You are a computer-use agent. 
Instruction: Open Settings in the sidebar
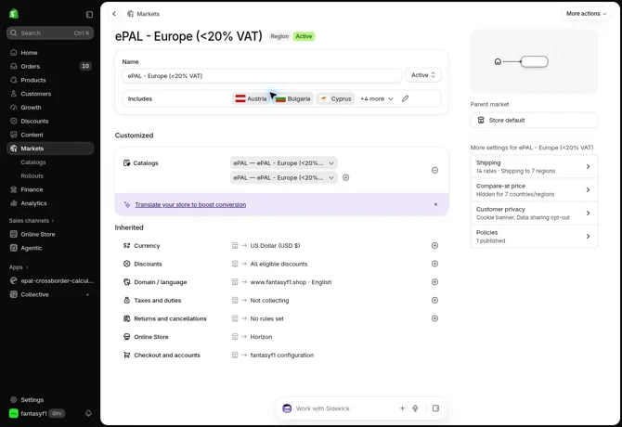[x=50, y=400]
